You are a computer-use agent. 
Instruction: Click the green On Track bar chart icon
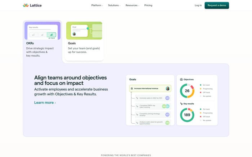51,35
